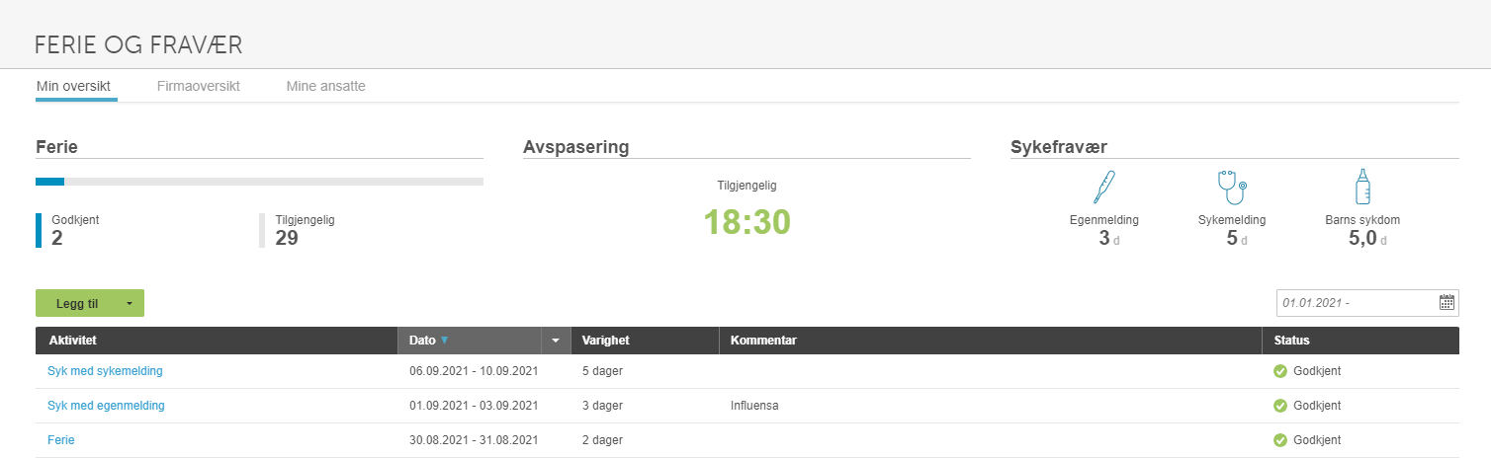Click the Influensa comment cell

754,406
